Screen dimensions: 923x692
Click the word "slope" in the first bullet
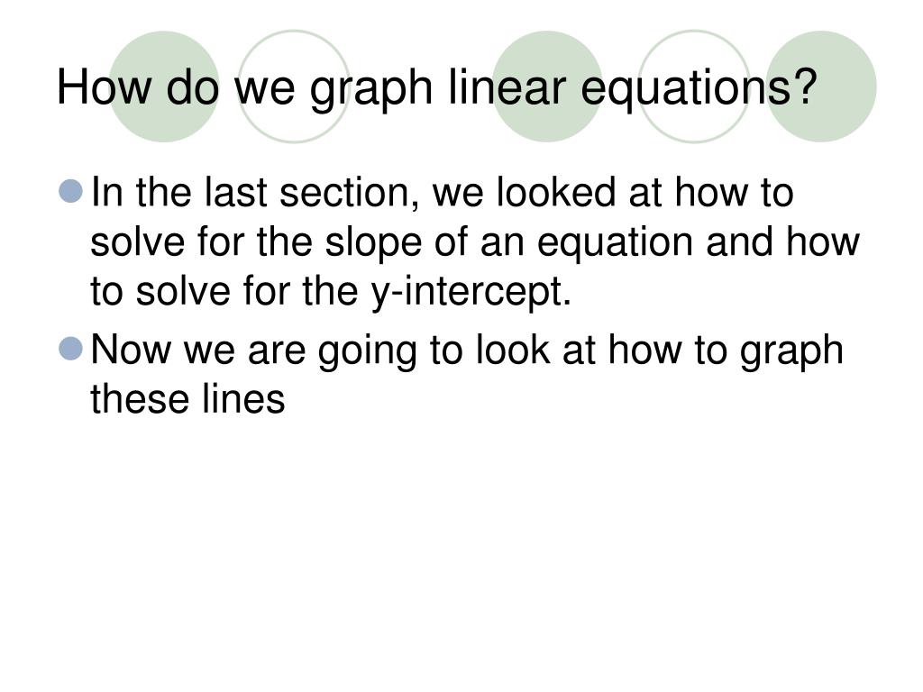(373, 243)
